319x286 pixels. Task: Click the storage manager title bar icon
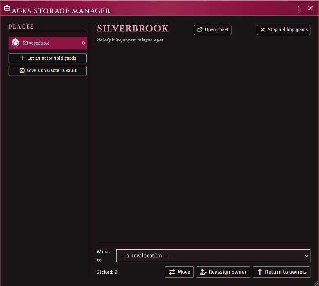pyautogui.click(x=7, y=8)
